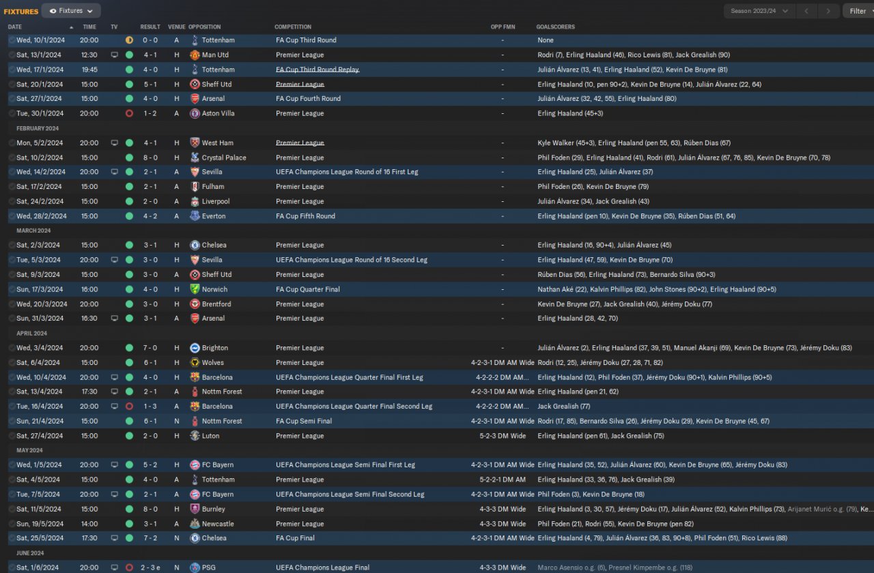Click the TV icon on the PSG final

[x=114, y=568]
